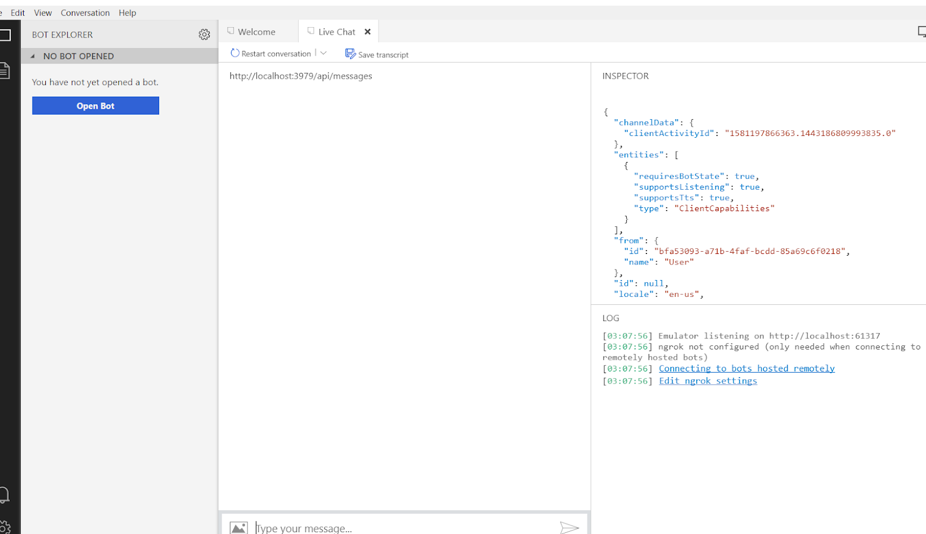Click the BOT EXPLORER heading
Viewport: 926px width, 534px height.
pos(63,35)
